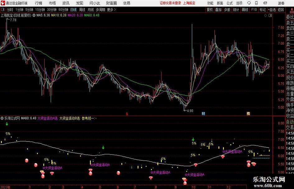The height and width of the screenshot is (189, 294).
Task: Open the 行情 menu
Action: coord(39,3)
